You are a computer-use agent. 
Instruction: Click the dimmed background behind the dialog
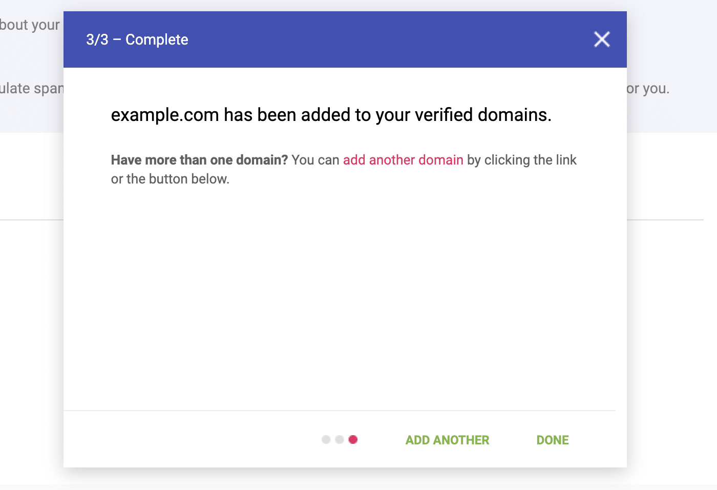click(x=31, y=308)
